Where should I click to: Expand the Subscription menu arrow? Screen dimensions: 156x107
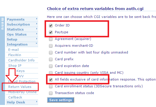point(37,24)
